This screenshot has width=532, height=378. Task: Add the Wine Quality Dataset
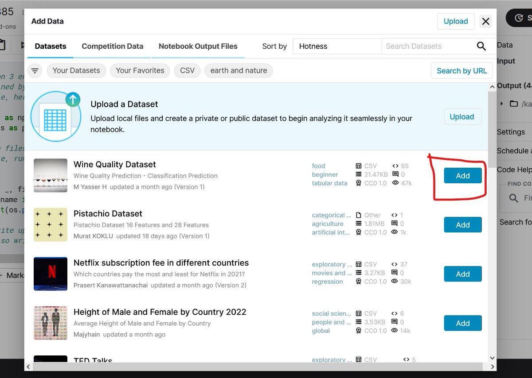[463, 176]
